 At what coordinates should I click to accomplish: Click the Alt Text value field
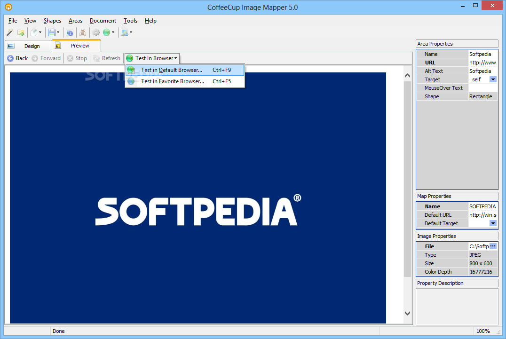pos(483,71)
